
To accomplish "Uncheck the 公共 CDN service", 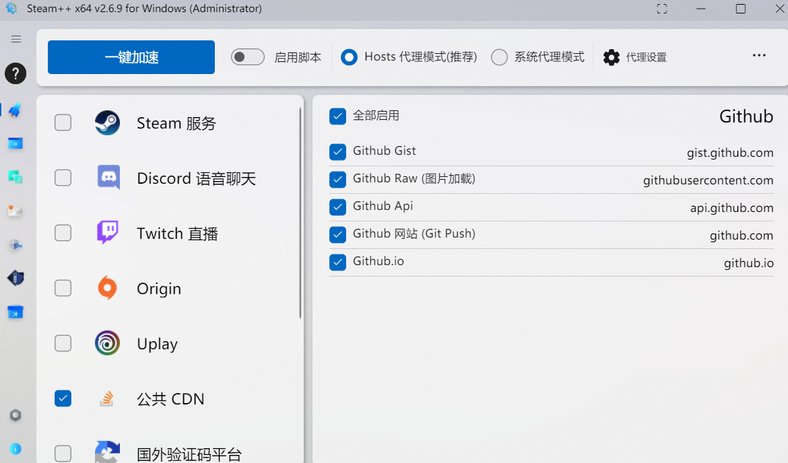I will point(63,398).
